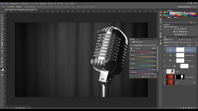Open the Window menu
The height and width of the screenshot is (111, 198).
67,4
